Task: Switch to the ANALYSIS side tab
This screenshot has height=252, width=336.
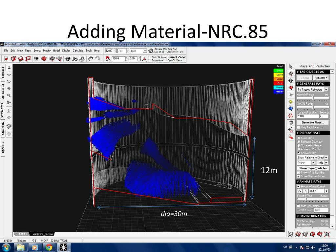Action: 3,129
